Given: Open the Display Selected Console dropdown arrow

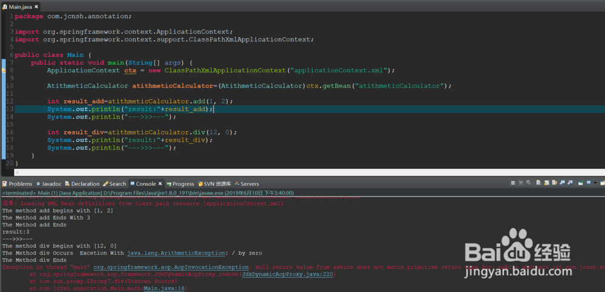Looking at the screenshot, I should pyautogui.click(x=595, y=183).
